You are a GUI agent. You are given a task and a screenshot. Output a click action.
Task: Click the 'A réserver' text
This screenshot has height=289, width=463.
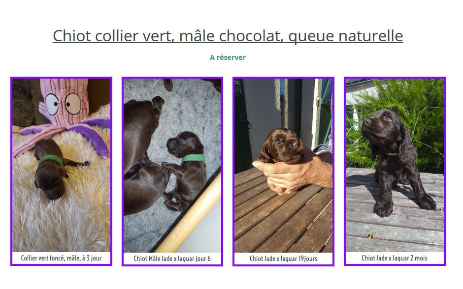[x=228, y=58]
